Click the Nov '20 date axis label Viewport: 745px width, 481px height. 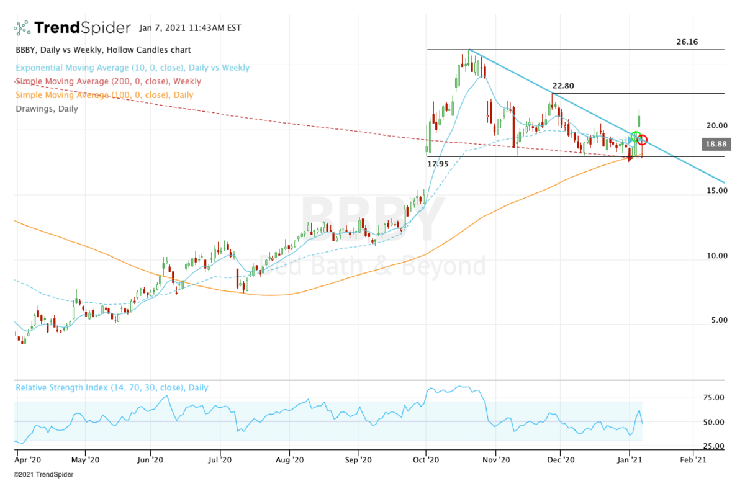point(496,460)
